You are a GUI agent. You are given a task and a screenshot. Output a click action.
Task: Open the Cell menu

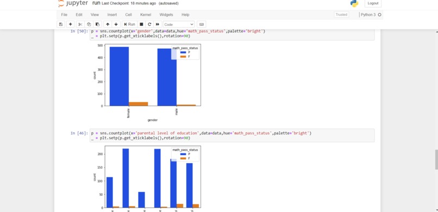(x=128, y=15)
